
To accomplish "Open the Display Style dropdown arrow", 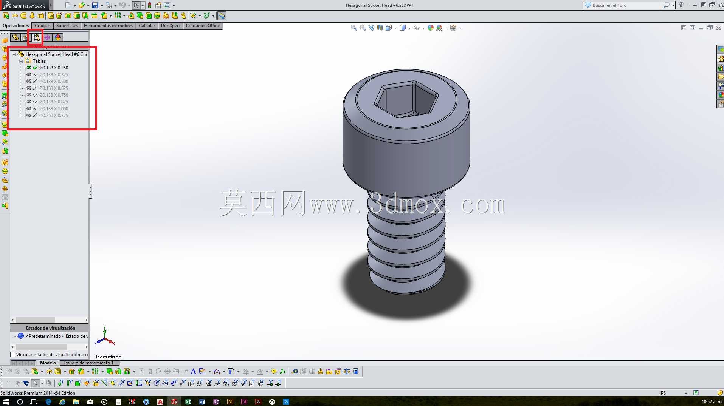I will coord(409,28).
